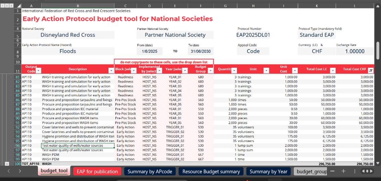Image resolution: width=381 pixels, height=181 pixels.
Task: Add a new sheet
Action: [x=343, y=171]
